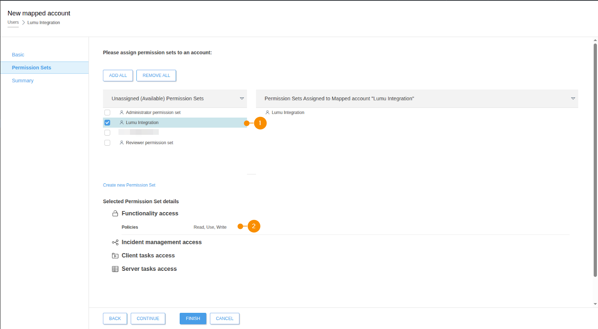Click the lock icon beside Functionality access
Viewport: 598px width, 329px height.
(x=115, y=214)
